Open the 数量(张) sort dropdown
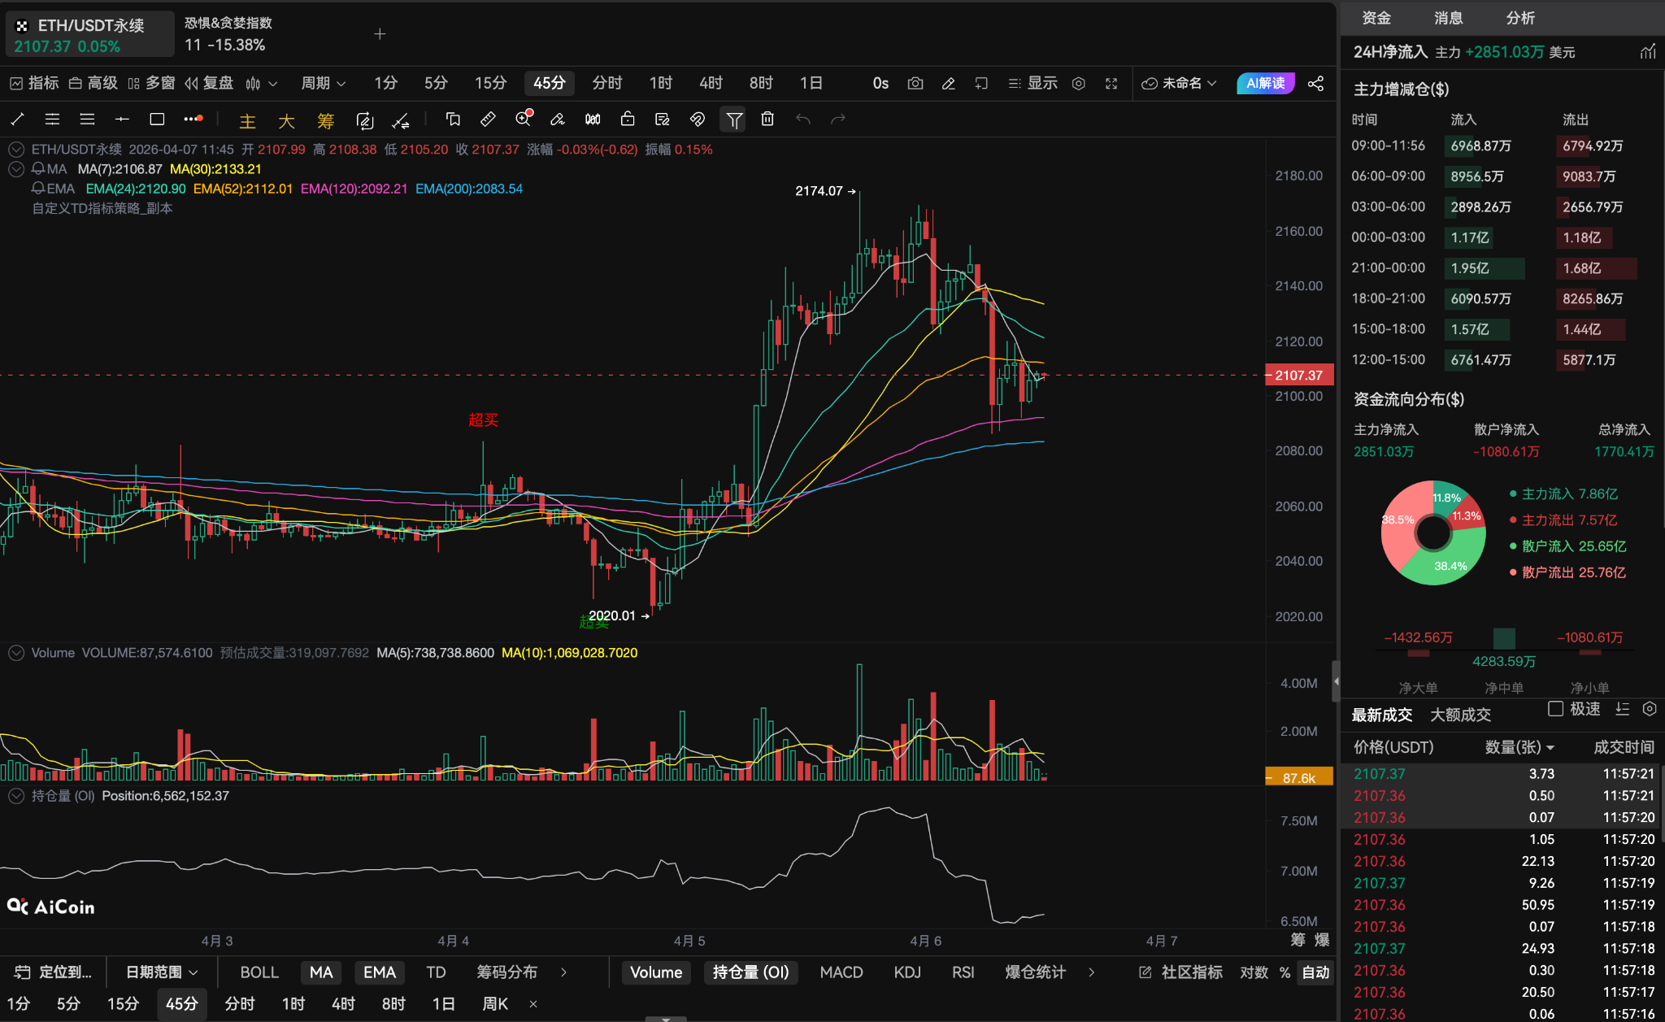This screenshot has width=1665, height=1022. (x=1517, y=746)
